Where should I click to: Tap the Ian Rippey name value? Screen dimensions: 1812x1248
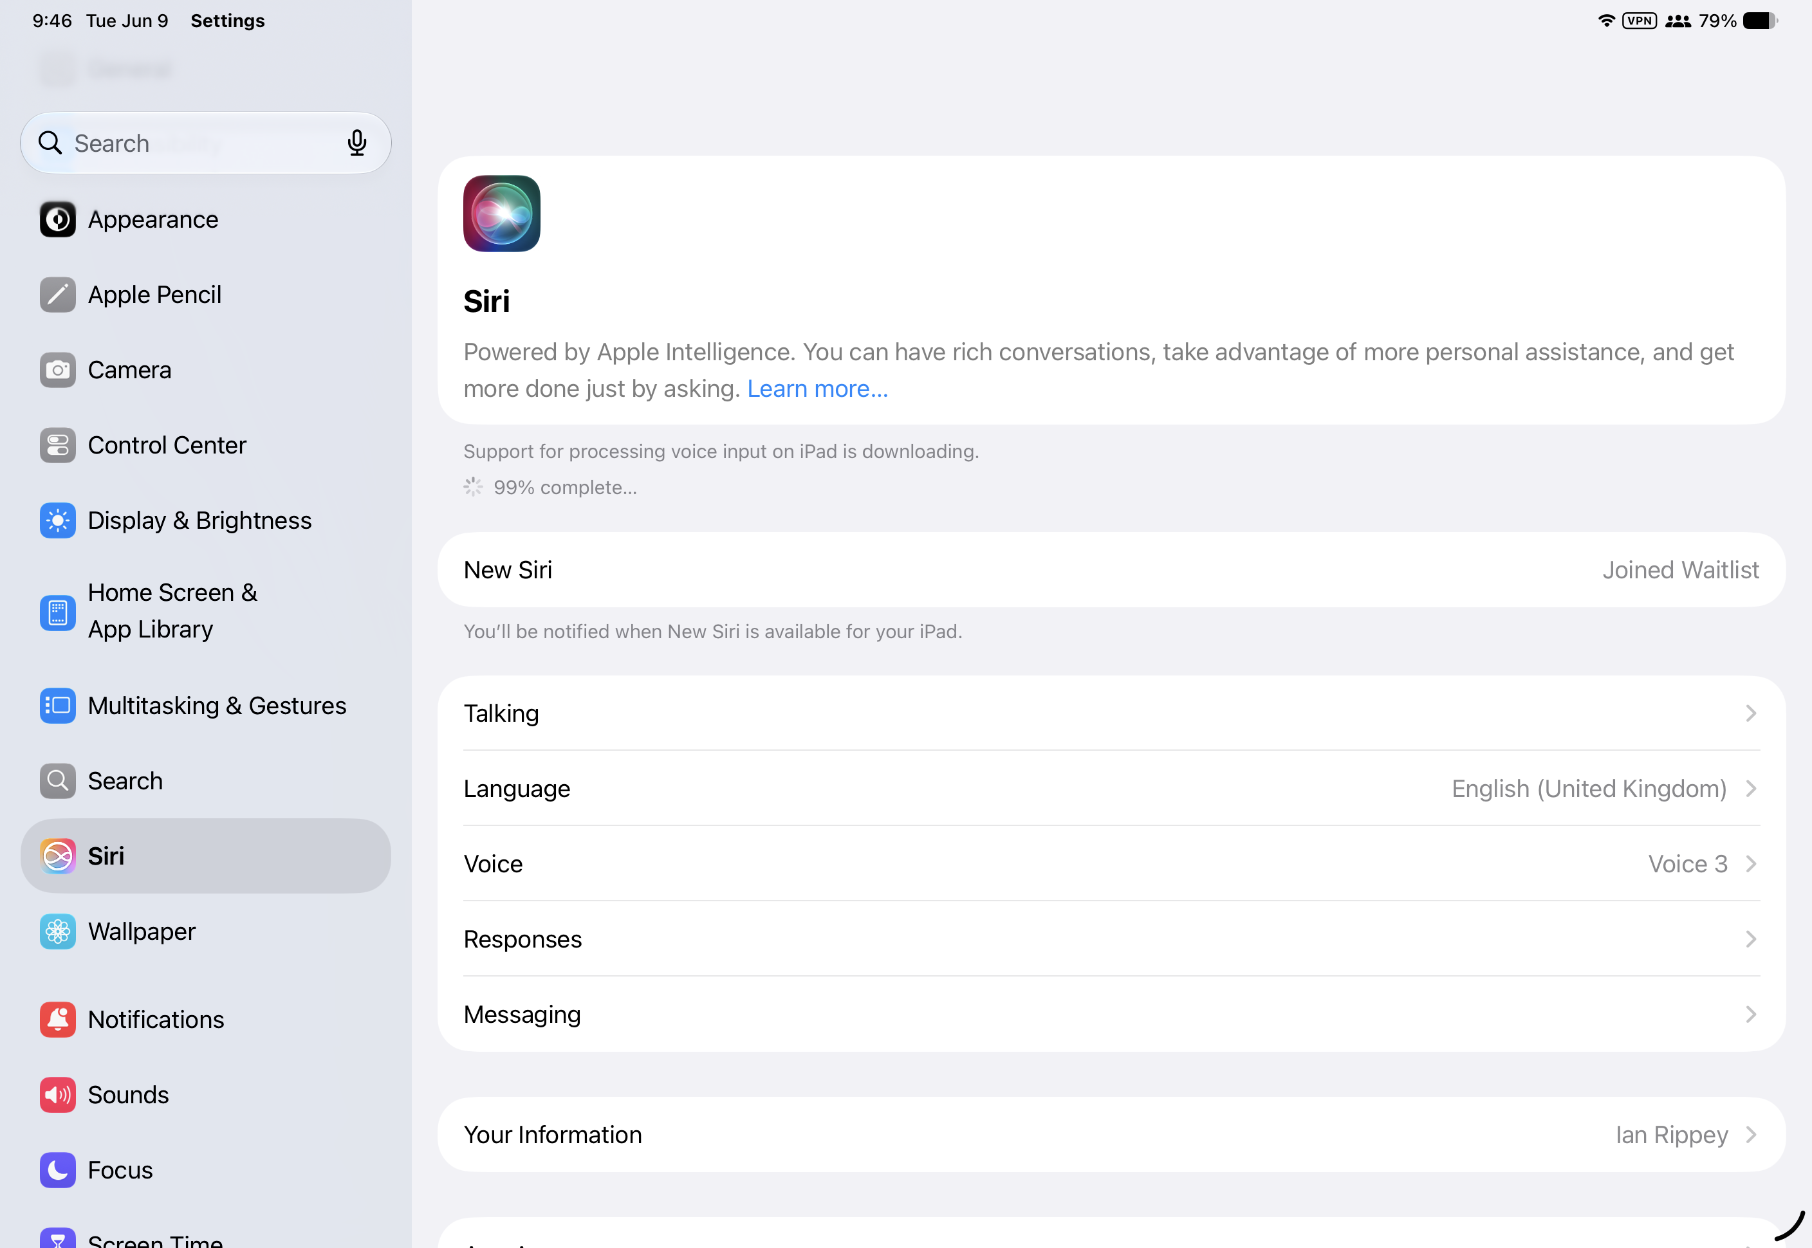(1672, 1135)
